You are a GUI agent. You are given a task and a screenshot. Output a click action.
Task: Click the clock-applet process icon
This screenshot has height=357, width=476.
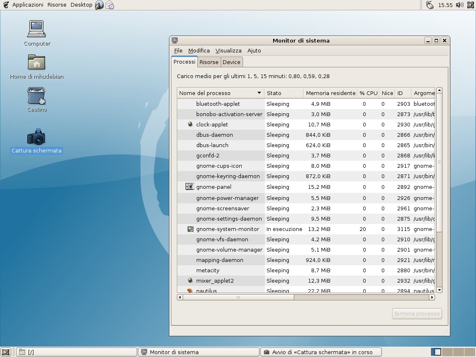pos(190,124)
